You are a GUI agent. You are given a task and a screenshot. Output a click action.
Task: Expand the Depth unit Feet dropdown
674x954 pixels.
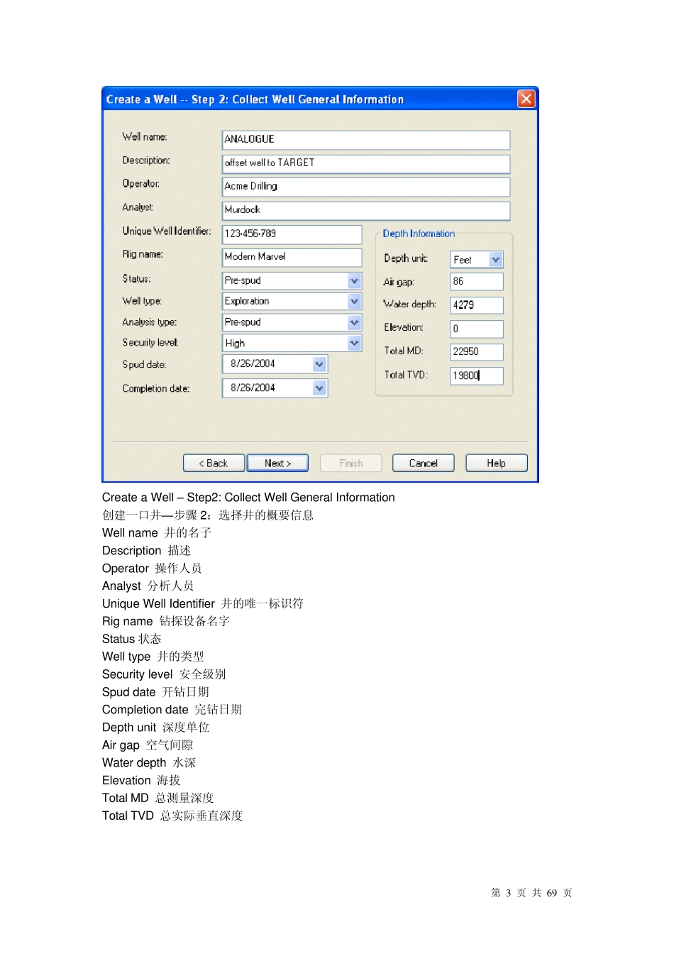(495, 260)
